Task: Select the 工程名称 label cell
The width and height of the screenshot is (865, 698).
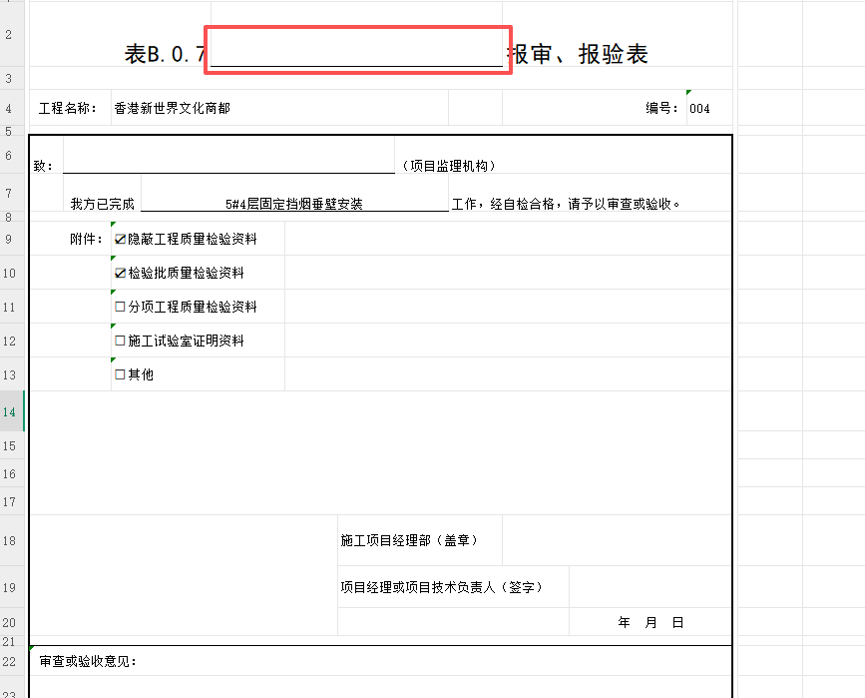Action: tap(68, 109)
